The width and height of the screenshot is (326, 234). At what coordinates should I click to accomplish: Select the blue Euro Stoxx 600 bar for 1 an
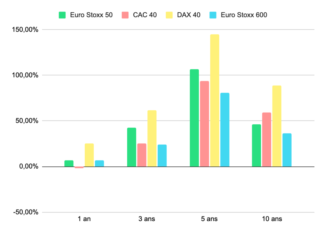(99, 163)
